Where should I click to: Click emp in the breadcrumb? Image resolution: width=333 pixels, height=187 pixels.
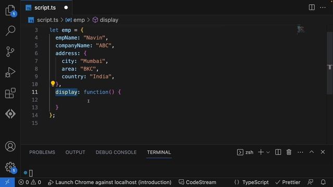coord(79,20)
